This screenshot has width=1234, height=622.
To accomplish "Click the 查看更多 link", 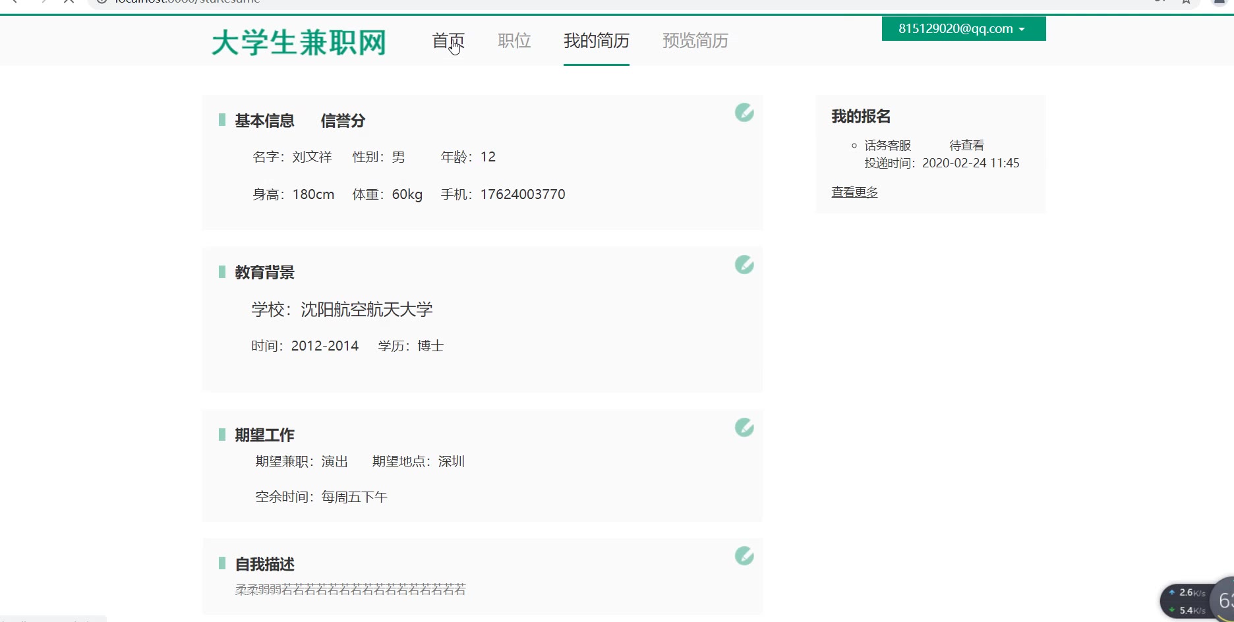I will 854,192.
